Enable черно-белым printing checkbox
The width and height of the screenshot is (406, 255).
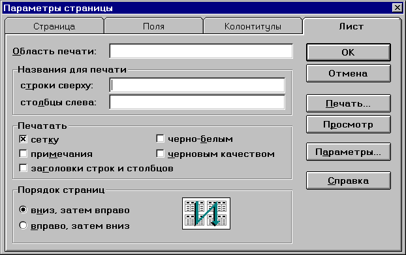(161, 139)
